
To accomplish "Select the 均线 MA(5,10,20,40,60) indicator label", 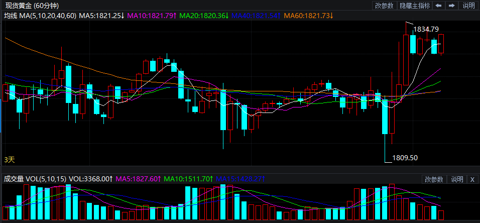I will 40,16.
